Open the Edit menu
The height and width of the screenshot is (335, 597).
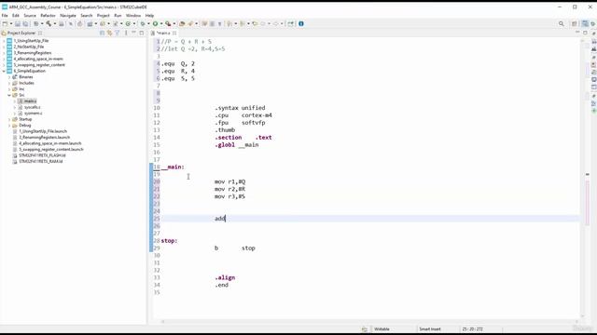click(x=16, y=16)
